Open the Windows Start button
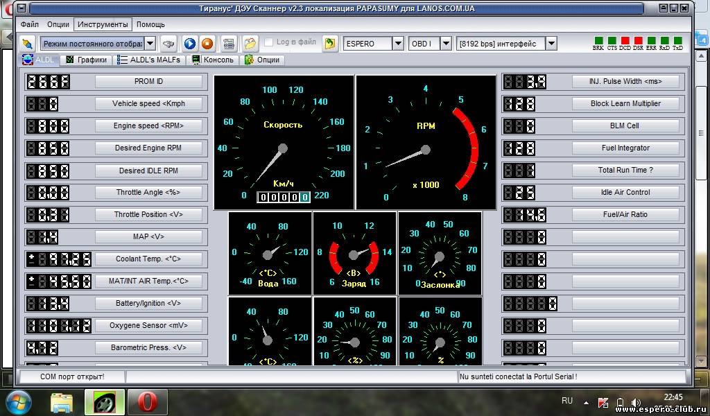The width and height of the screenshot is (710, 416). (19, 402)
